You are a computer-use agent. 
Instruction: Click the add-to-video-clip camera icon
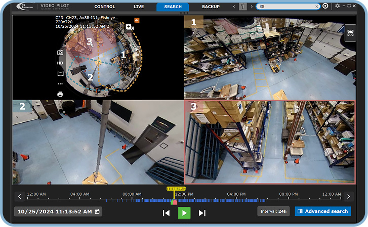pos(129,27)
